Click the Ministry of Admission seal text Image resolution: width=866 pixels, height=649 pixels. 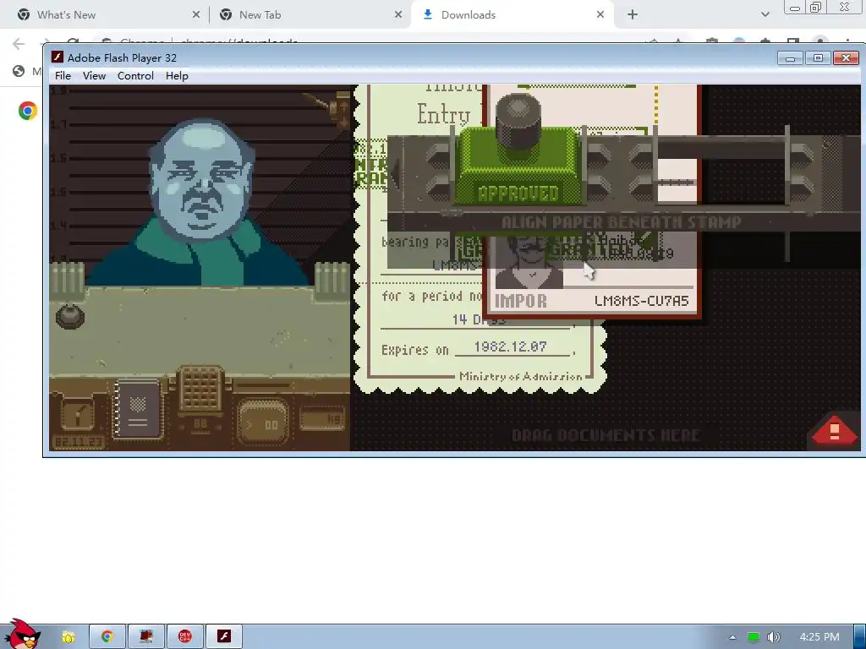pos(520,377)
